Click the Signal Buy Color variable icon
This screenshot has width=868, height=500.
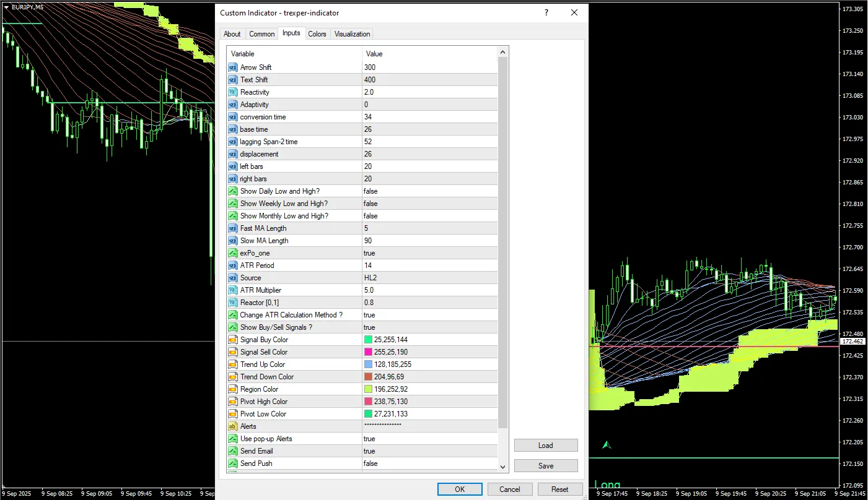coord(233,340)
